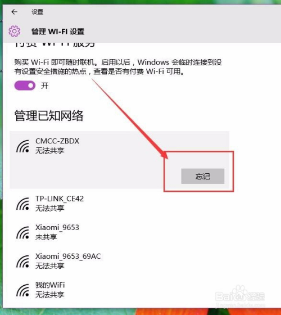Click the 管理 WI-FI 设置 page title

pyautogui.click(x=58, y=31)
